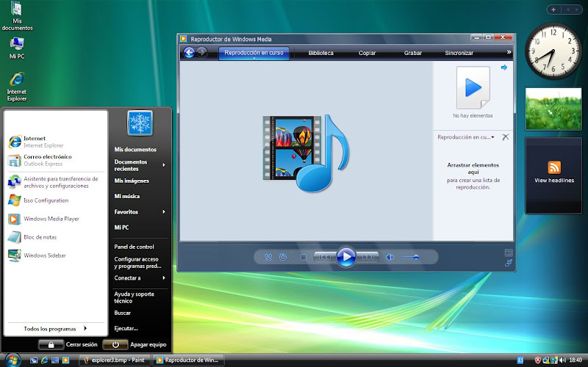Image resolution: width=588 pixels, height=367 pixels.
Task: Open the Reproducción en curso tab
Action: tap(254, 53)
